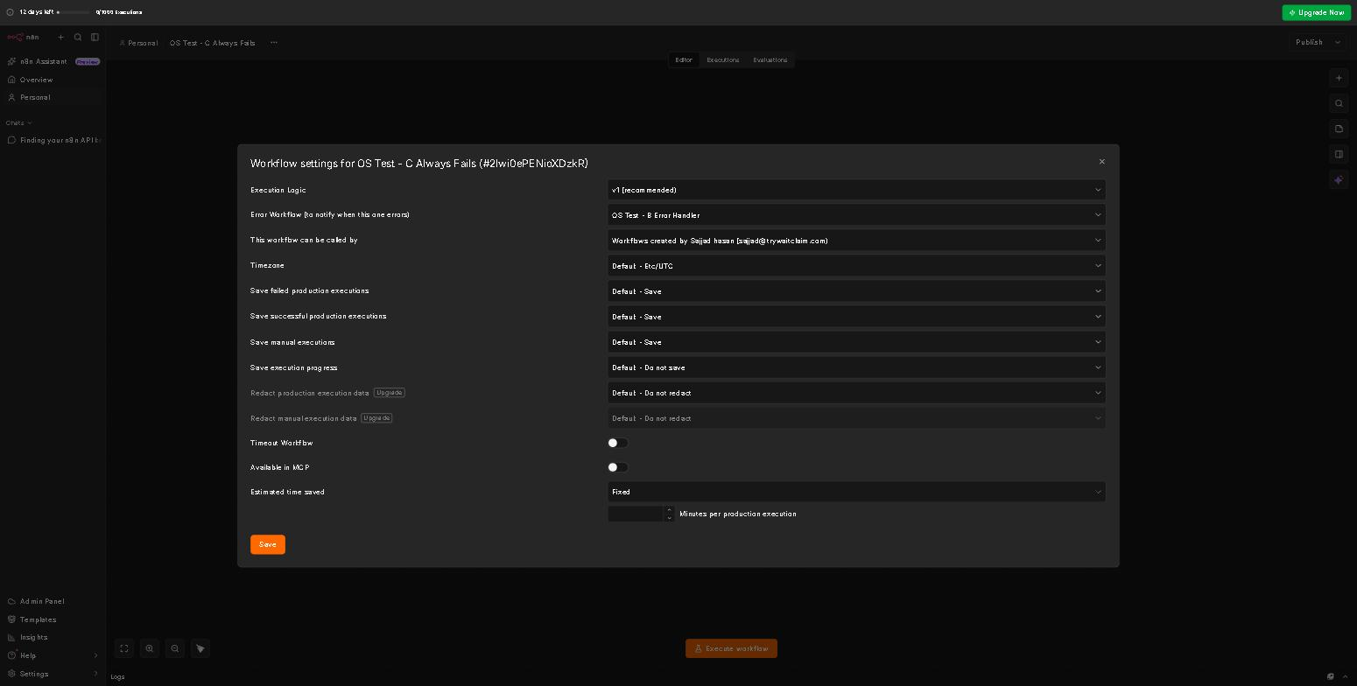Viewport: 1357px width, 686px height.
Task: Zoom out on the workflow canvas
Action: click(x=175, y=648)
